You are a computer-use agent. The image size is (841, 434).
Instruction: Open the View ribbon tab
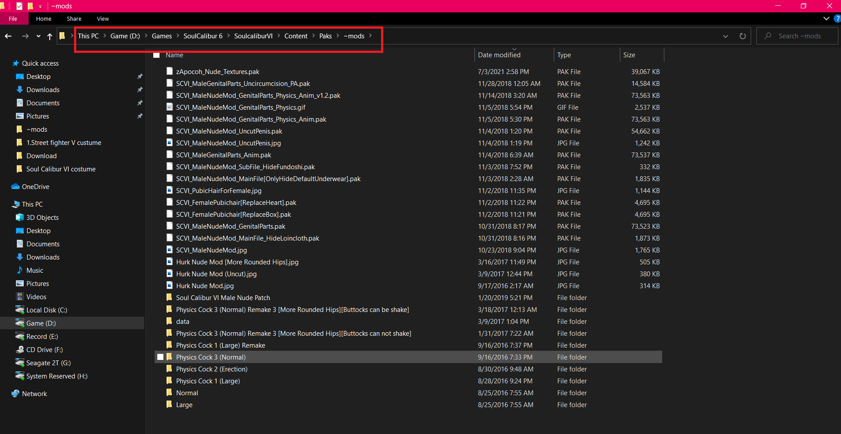click(103, 19)
